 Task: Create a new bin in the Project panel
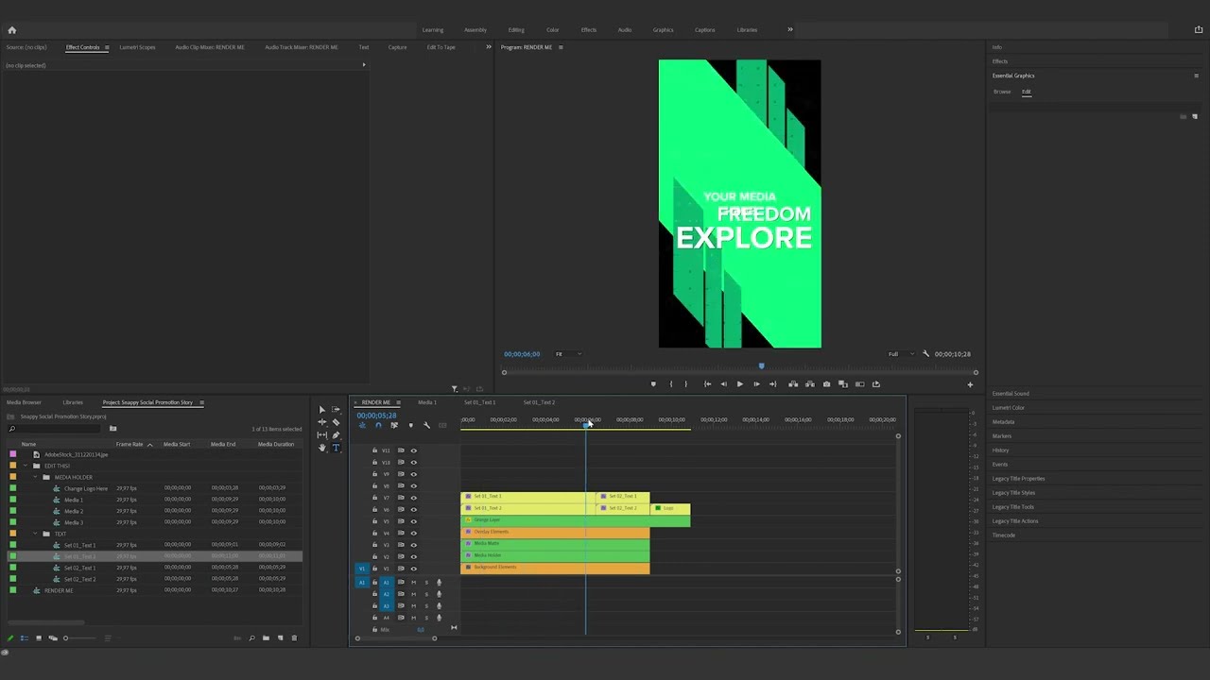point(266,638)
